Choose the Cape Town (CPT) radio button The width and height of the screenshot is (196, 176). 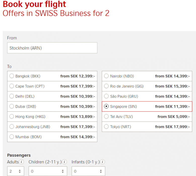(12, 86)
